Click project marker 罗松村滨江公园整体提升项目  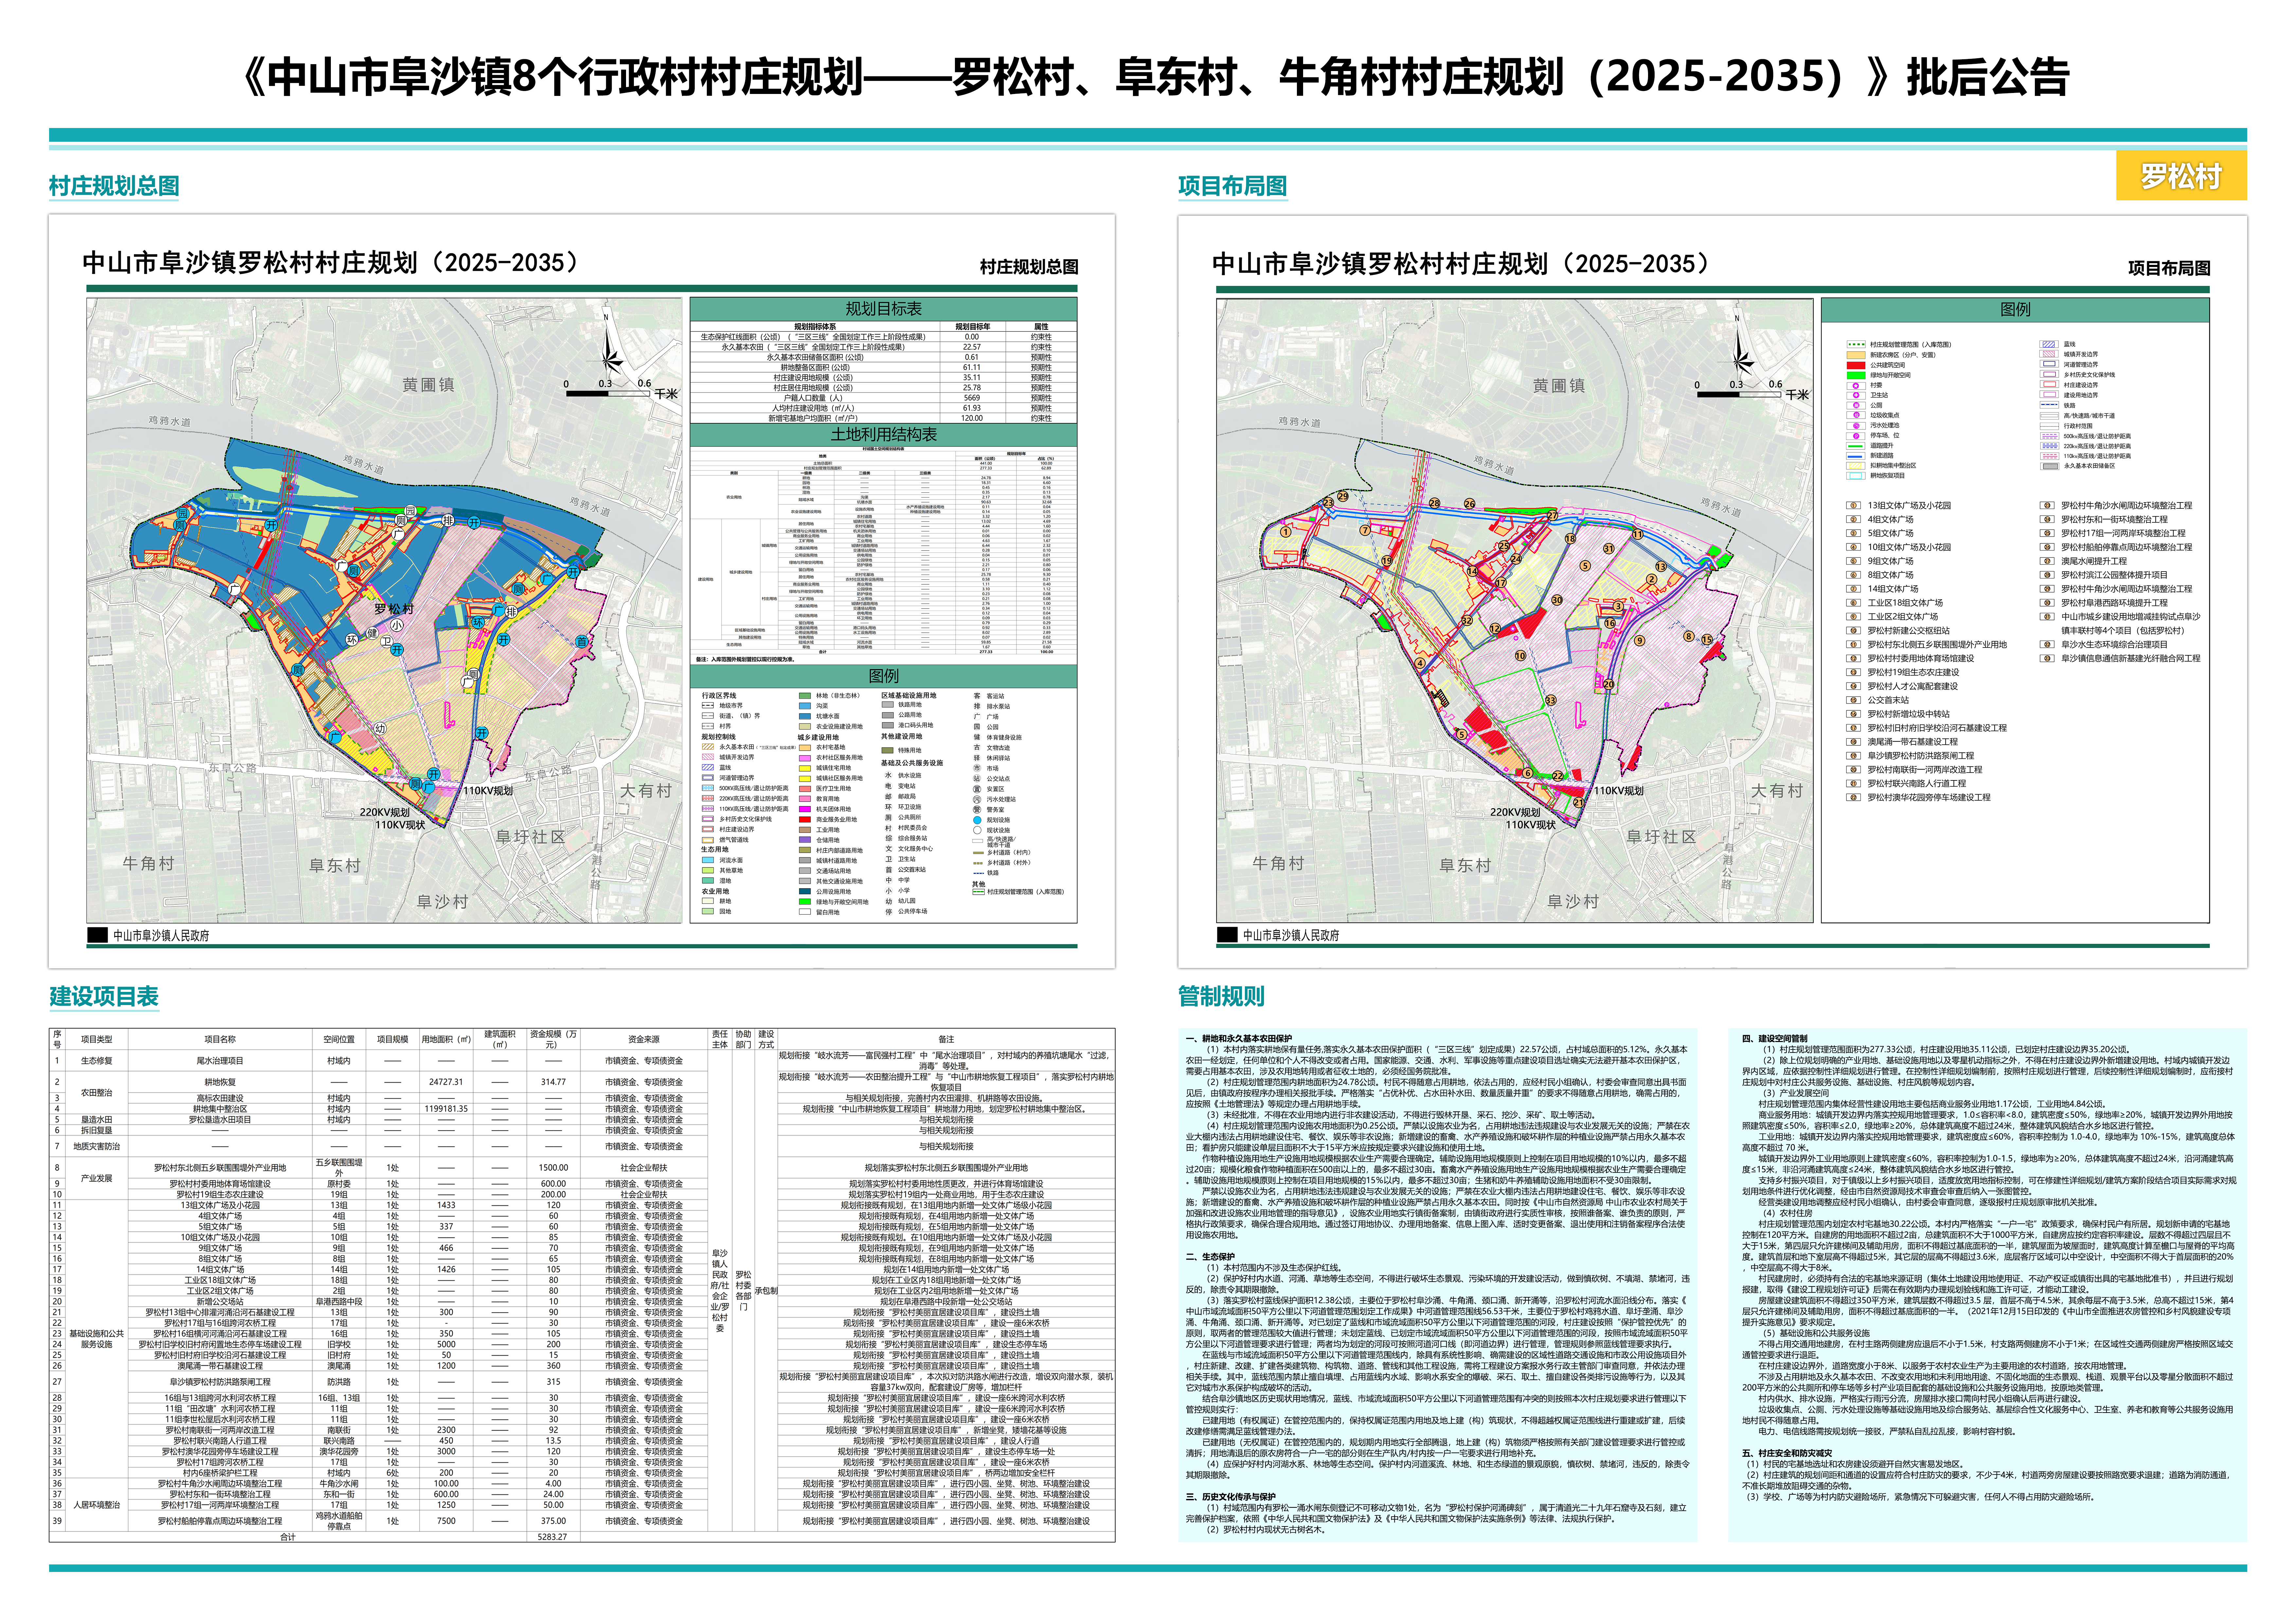pos(2047,575)
